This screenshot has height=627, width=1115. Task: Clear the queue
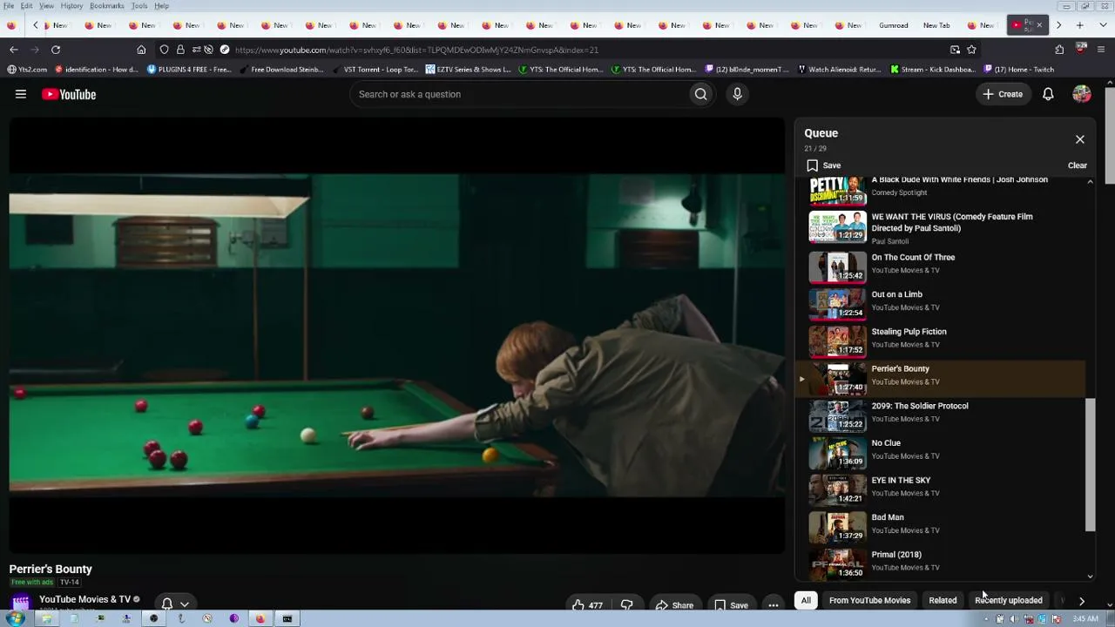[x=1078, y=165]
